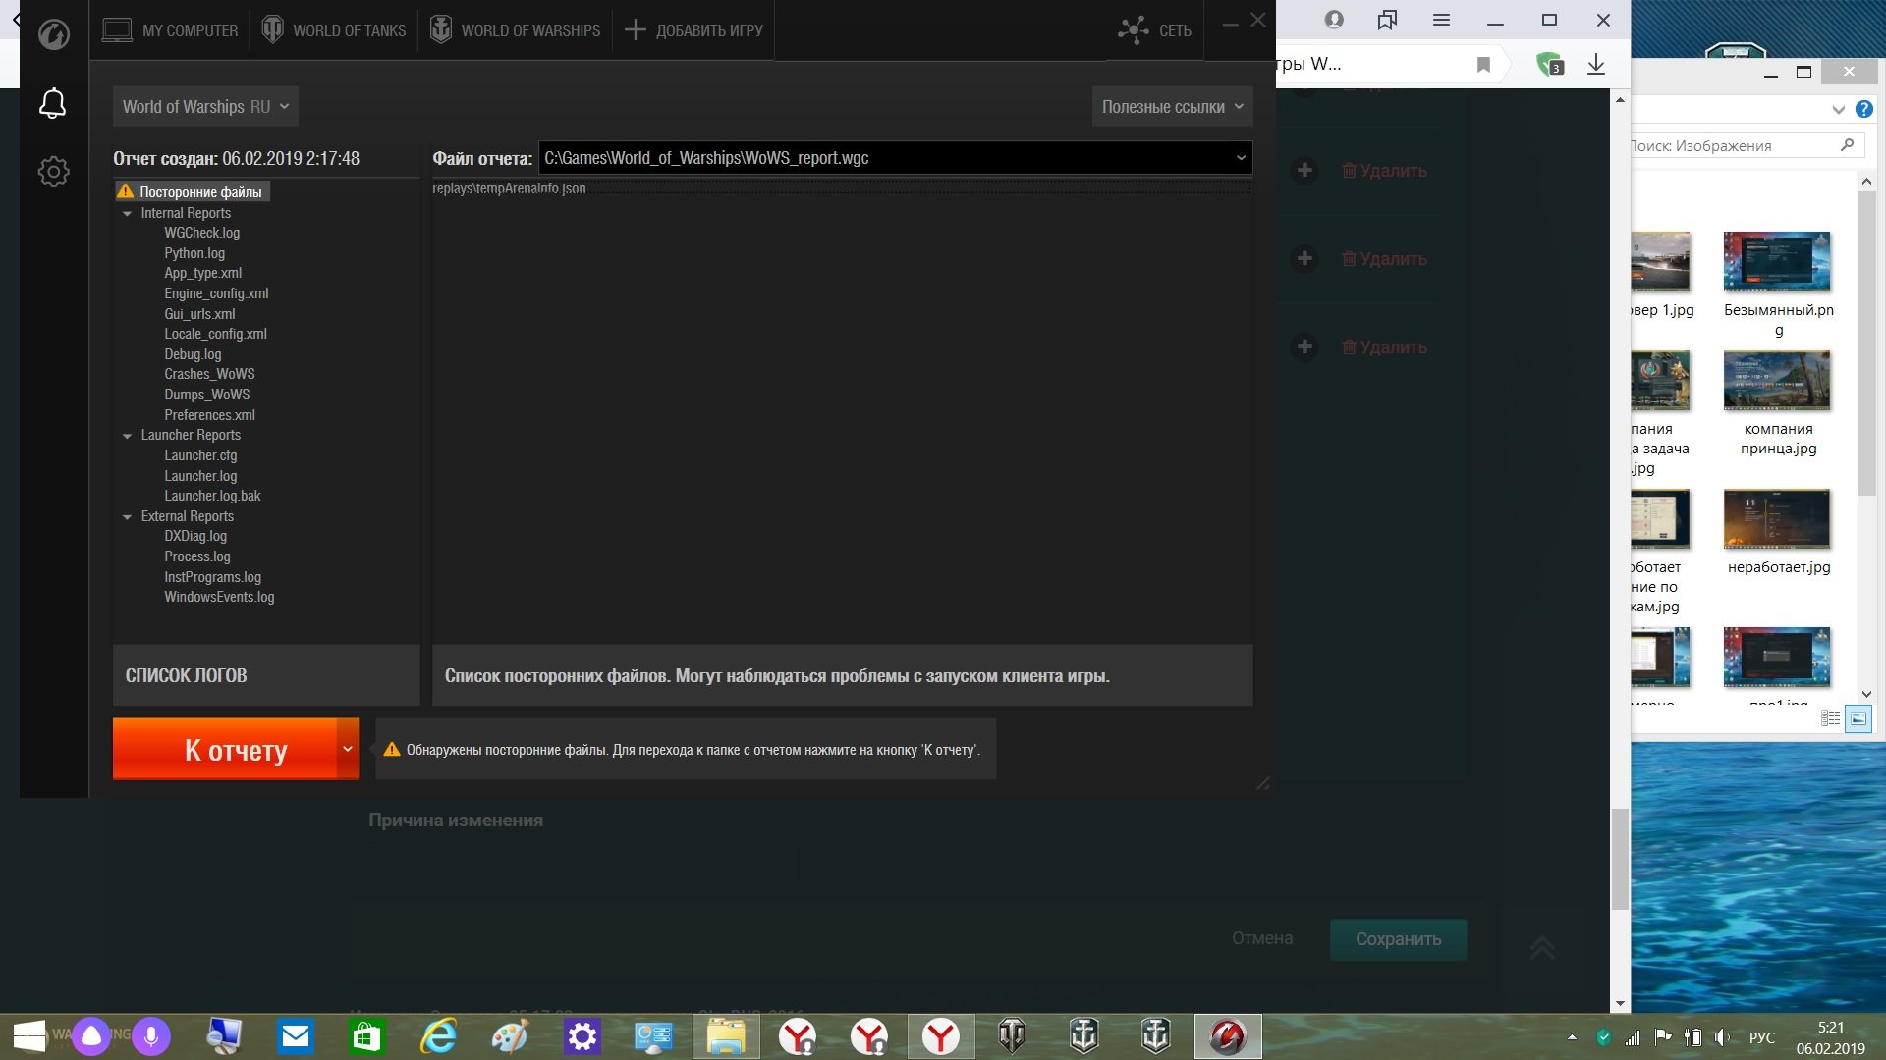Click the Explorer file list scrollbar thumb
Viewport: 1886px width, 1060px height.
[x=1866, y=344]
